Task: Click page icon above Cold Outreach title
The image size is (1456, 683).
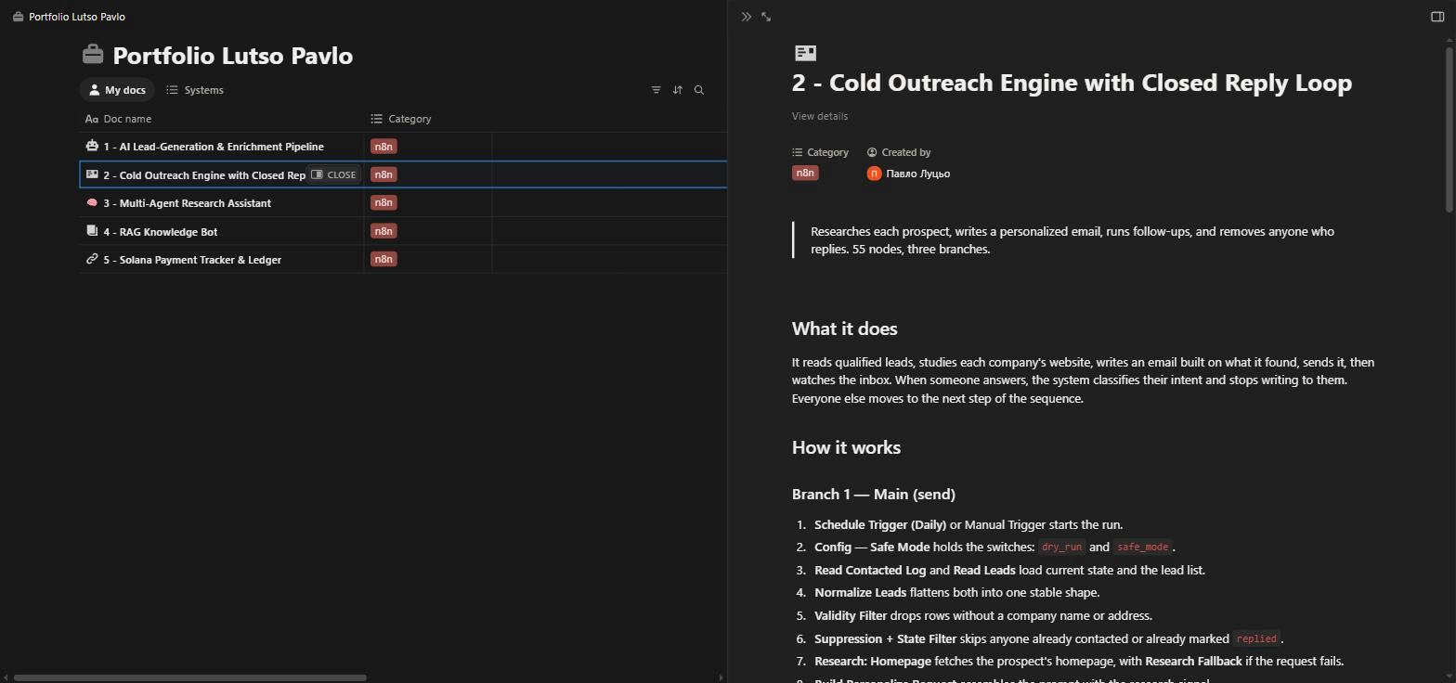Action: tap(806, 53)
